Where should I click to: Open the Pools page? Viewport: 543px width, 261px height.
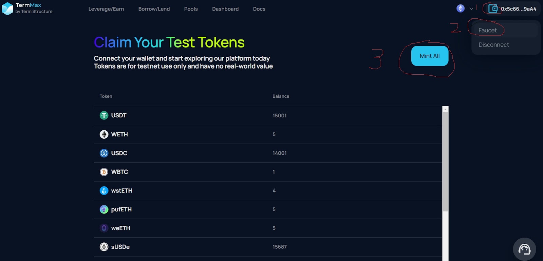pyautogui.click(x=191, y=9)
